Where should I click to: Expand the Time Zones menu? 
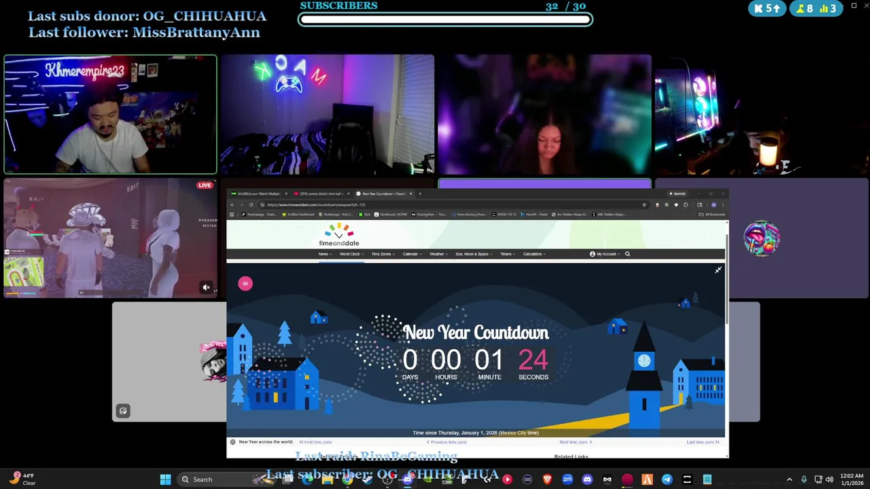tap(383, 254)
